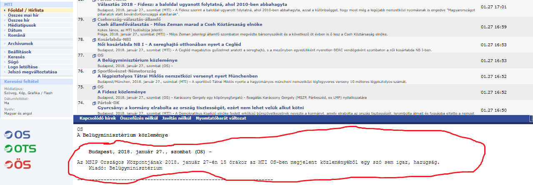The image size is (533, 185).
Task: Click Kiadó: Belügyminisztérium in article body
Action: [125, 168]
